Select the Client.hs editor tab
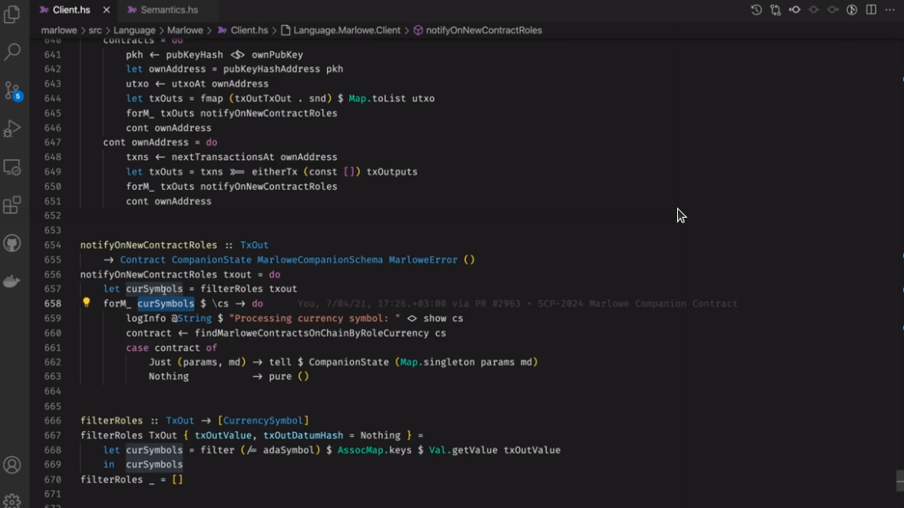 [x=71, y=10]
